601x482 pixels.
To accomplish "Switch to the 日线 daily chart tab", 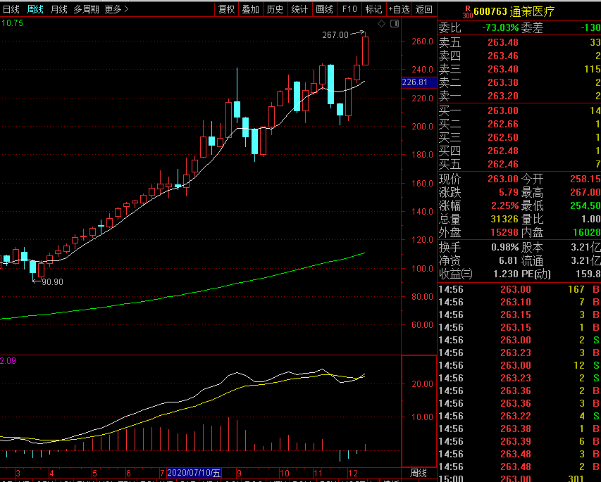I will (x=11, y=9).
